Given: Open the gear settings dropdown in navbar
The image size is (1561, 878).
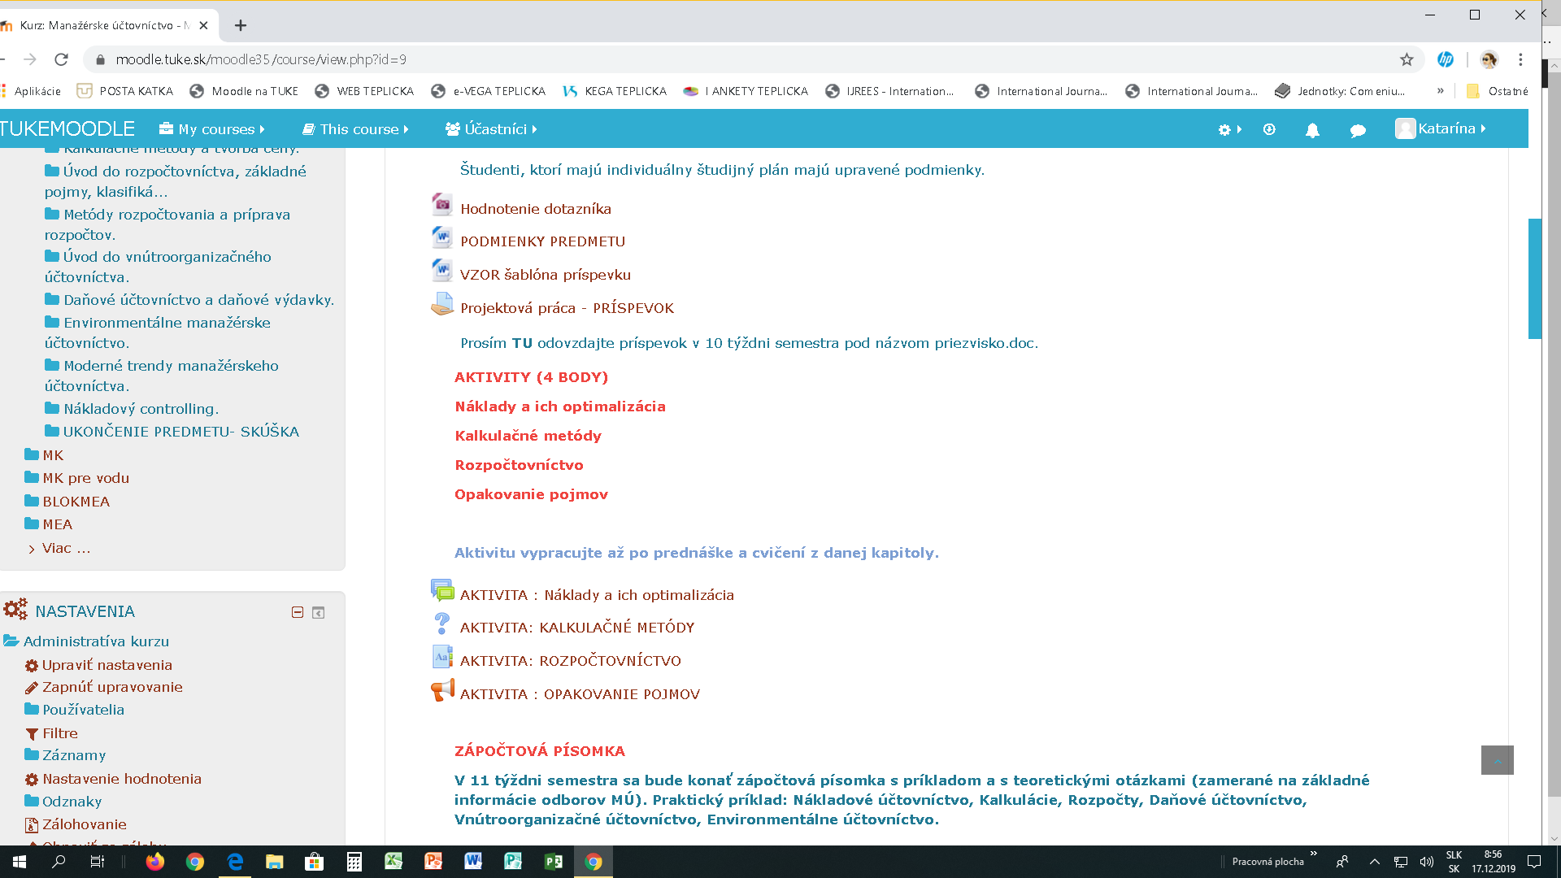Looking at the screenshot, I should pos(1229,129).
